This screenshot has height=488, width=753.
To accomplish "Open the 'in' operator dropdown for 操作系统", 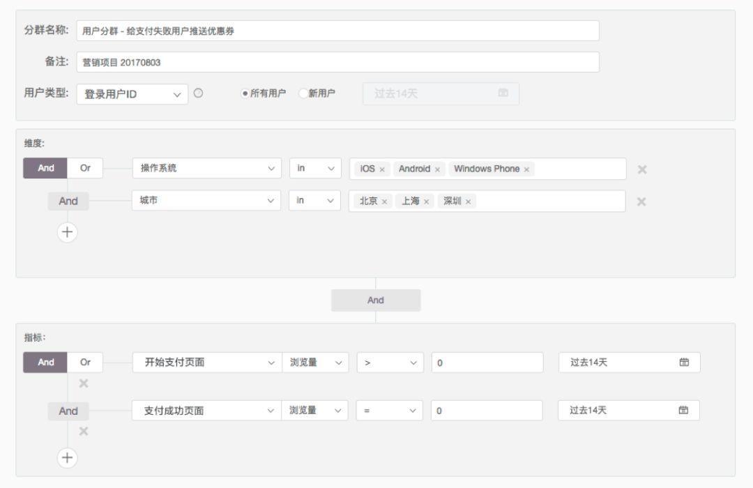I will click(315, 168).
